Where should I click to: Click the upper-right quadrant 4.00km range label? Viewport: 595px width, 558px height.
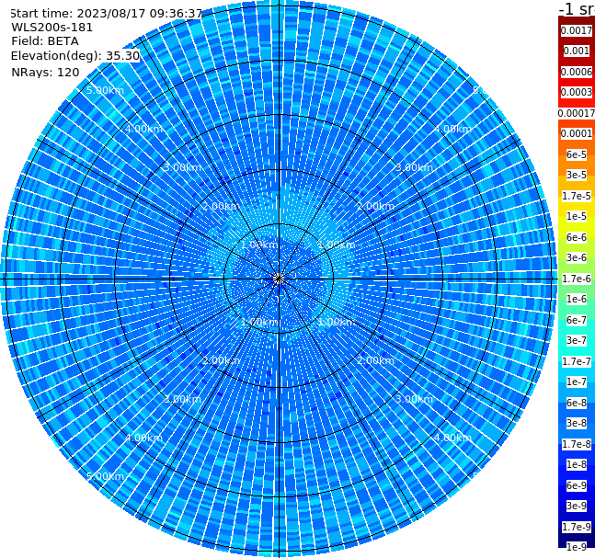(452, 129)
